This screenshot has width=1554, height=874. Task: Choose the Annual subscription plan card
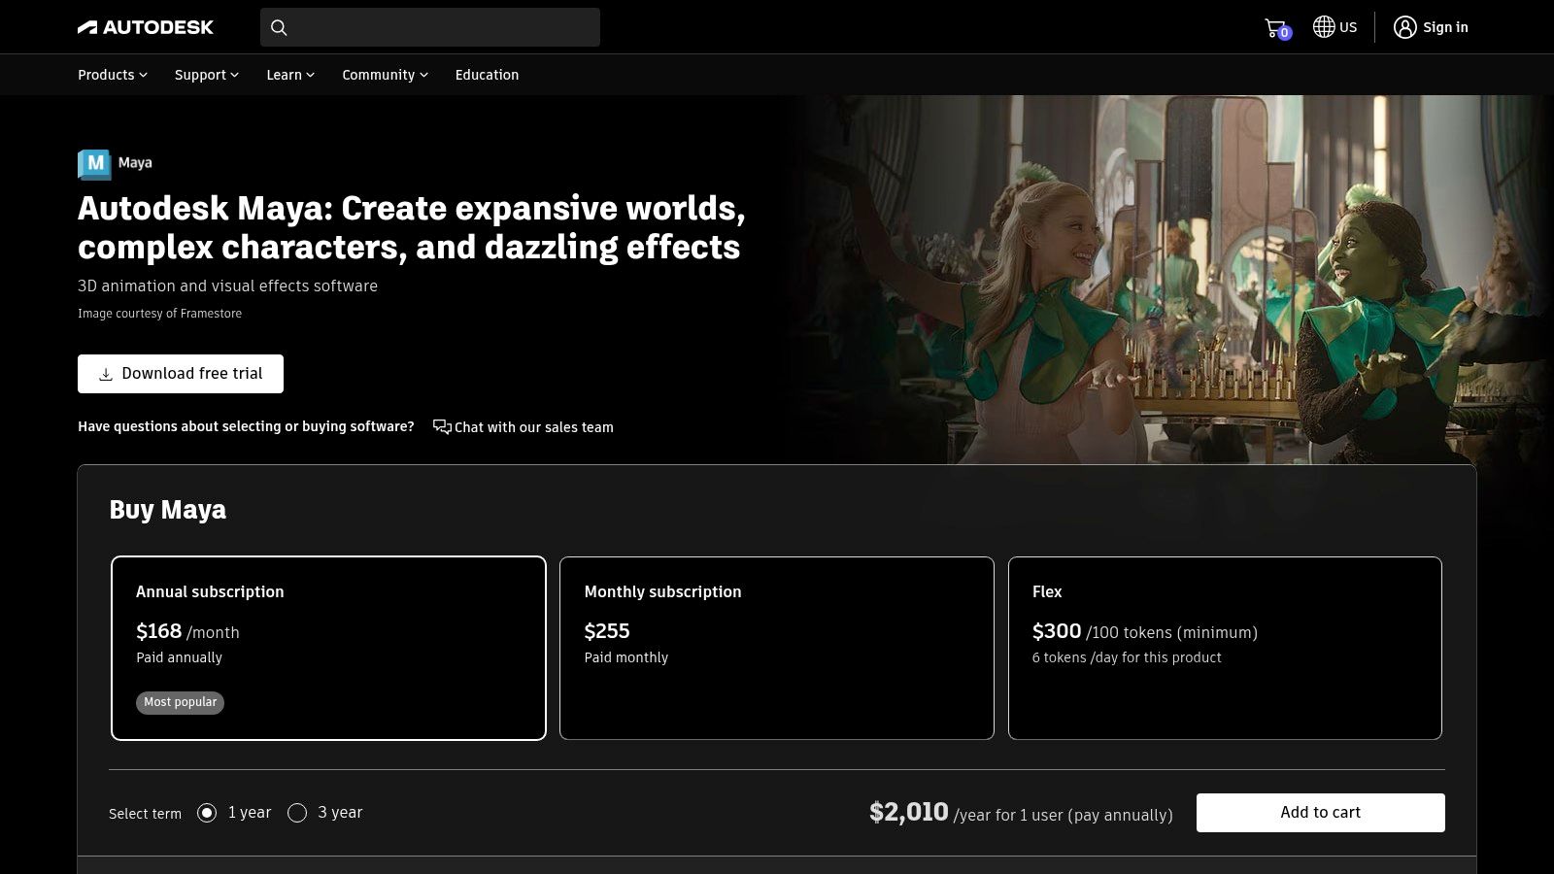coord(328,647)
